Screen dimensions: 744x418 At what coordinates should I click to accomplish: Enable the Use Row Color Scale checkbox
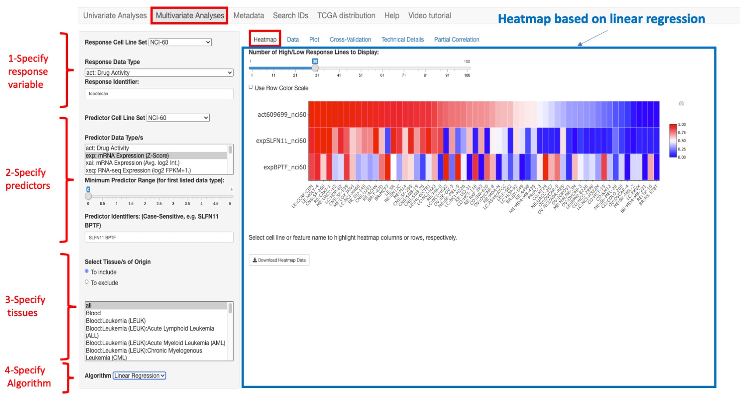(249, 87)
